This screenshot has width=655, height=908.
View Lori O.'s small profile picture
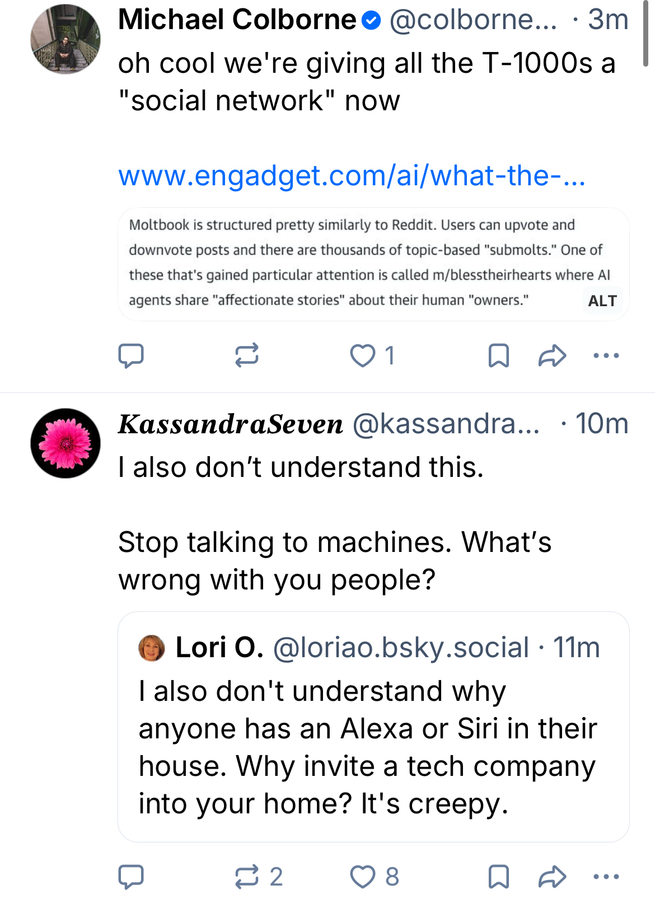[x=152, y=648]
